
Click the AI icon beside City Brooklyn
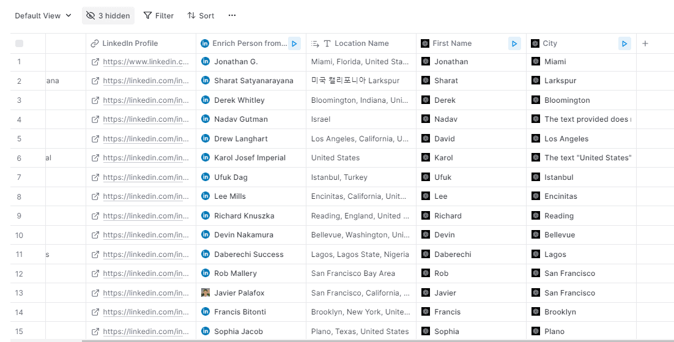536,312
